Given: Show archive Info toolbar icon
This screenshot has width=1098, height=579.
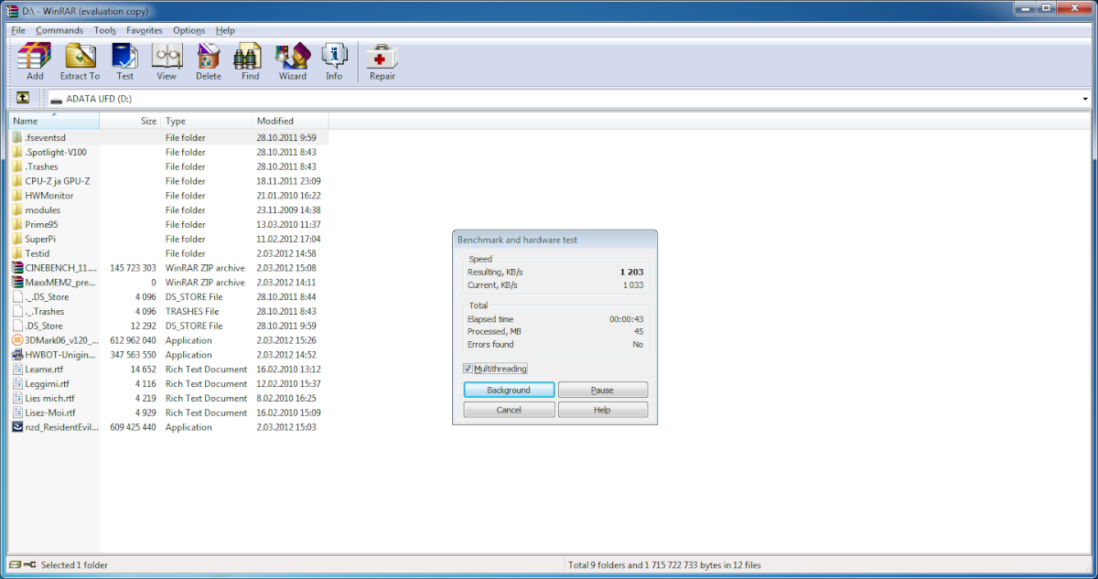Looking at the screenshot, I should coord(334,57).
